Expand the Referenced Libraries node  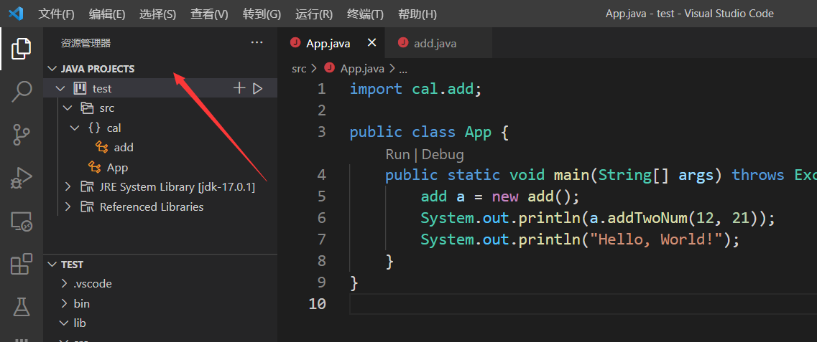click(x=68, y=207)
